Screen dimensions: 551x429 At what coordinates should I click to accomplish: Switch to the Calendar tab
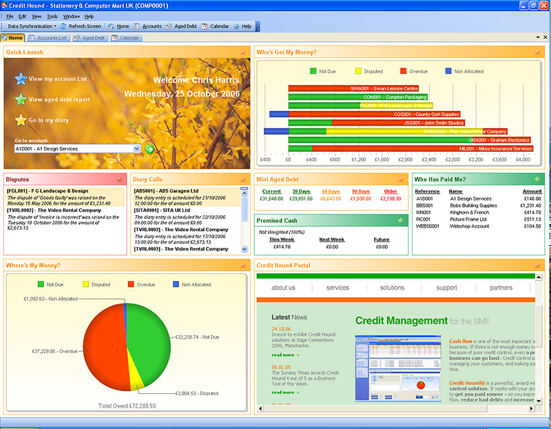click(125, 38)
